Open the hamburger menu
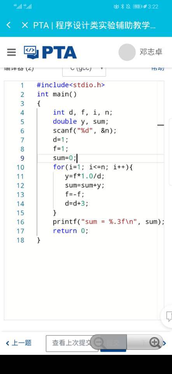The width and height of the screenshot is (172, 374). [x=11, y=52]
